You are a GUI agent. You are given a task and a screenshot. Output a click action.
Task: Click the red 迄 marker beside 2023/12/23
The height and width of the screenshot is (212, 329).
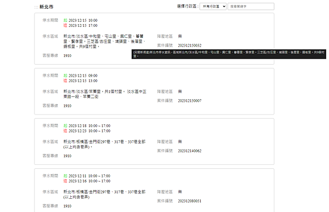[x=65, y=131]
